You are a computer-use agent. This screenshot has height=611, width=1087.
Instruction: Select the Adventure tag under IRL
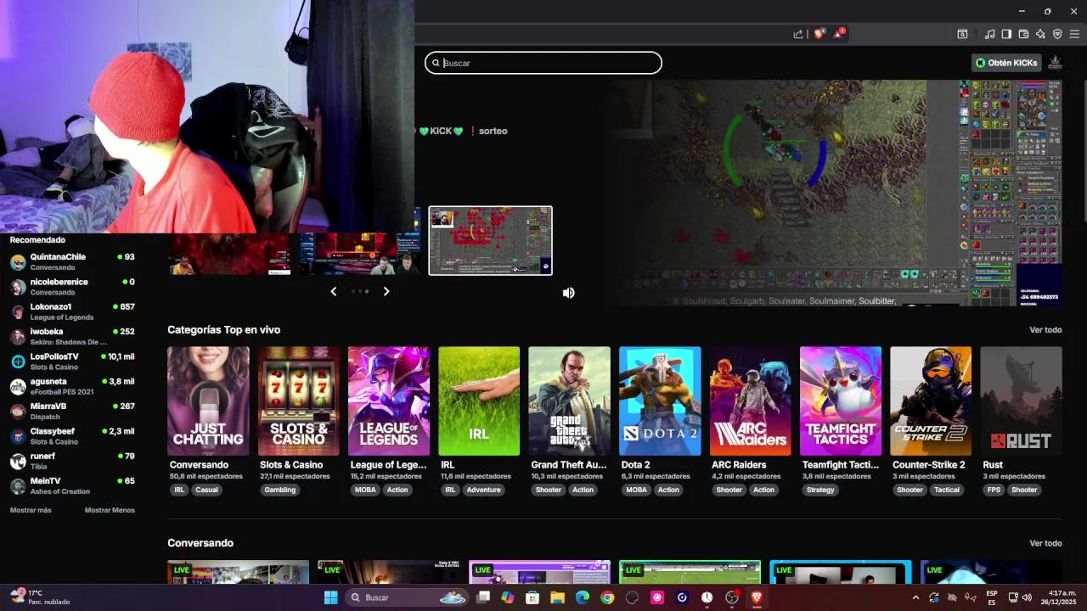coord(484,490)
